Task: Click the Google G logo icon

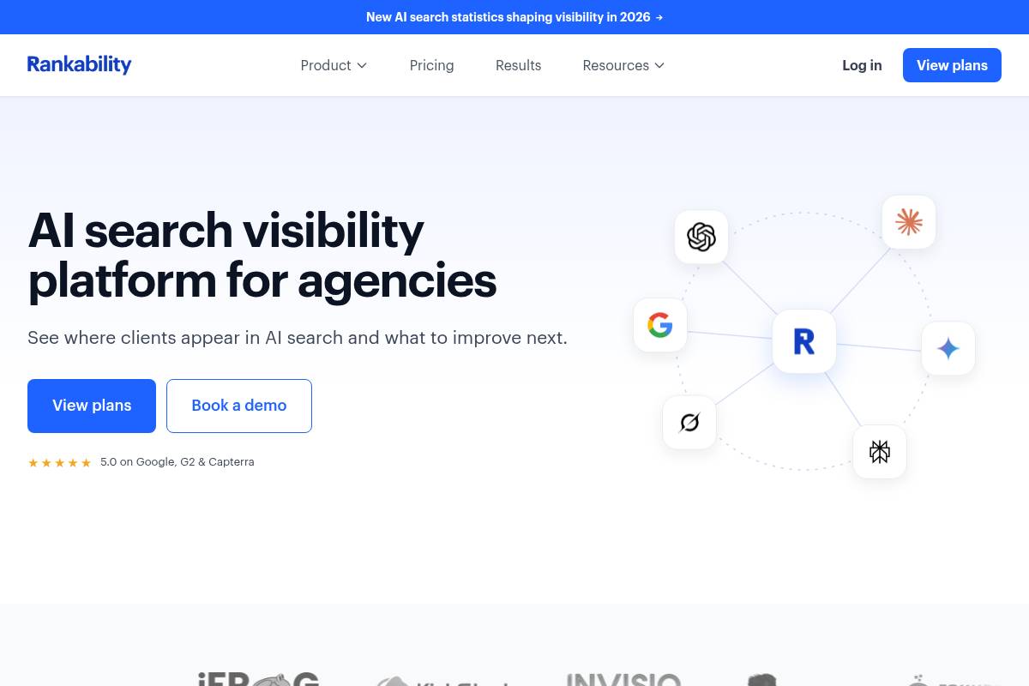Action: 660,325
